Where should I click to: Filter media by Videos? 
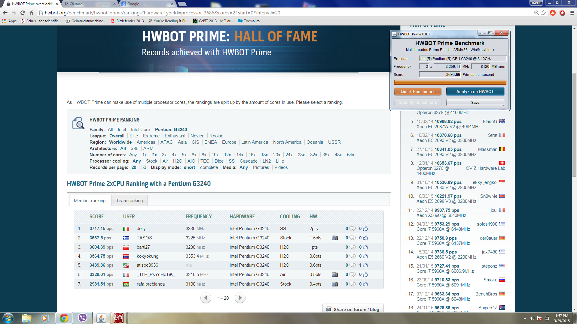tap(281, 167)
